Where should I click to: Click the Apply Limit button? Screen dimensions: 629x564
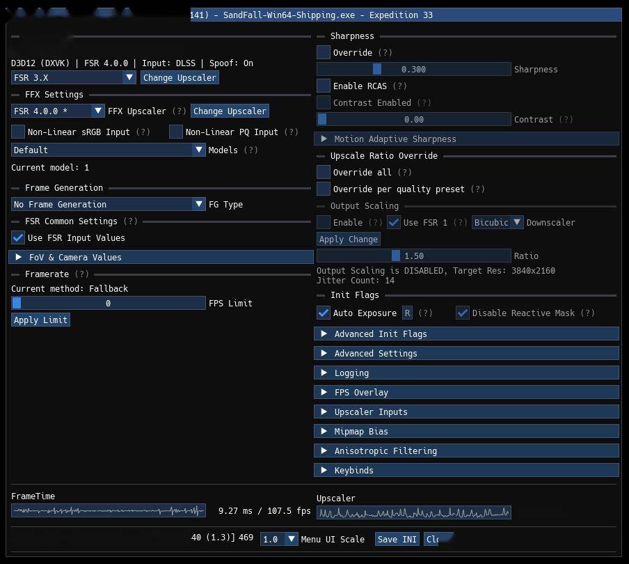40,320
